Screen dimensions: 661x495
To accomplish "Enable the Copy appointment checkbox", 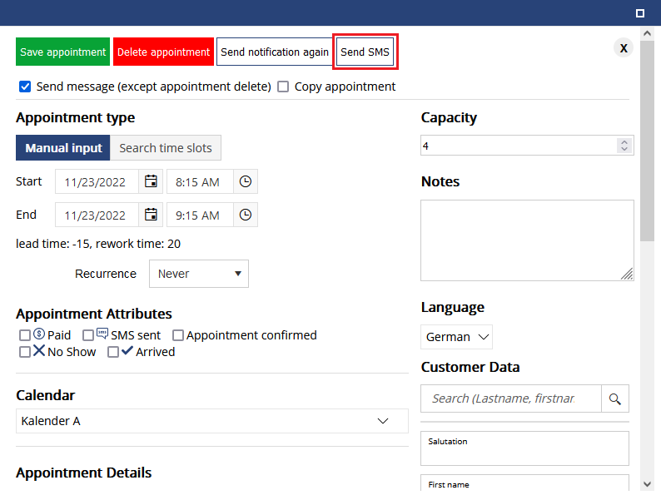I will [x=283, y=87].
